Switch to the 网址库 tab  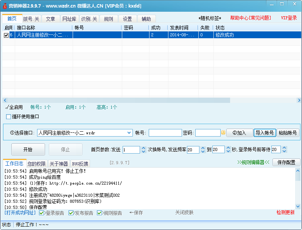coord(69,19)
